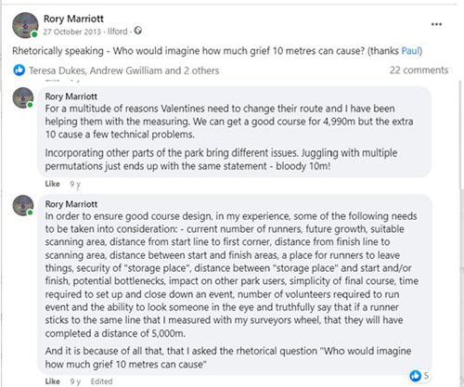The image size is (464, 387).
Task: Open the 27 October 2013 post timestamp
Action: pos(71,32)
